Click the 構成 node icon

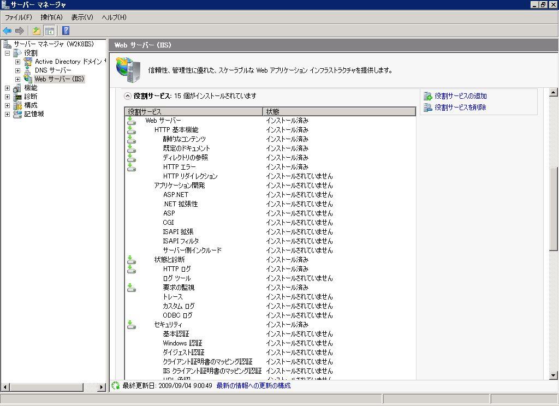17,105
